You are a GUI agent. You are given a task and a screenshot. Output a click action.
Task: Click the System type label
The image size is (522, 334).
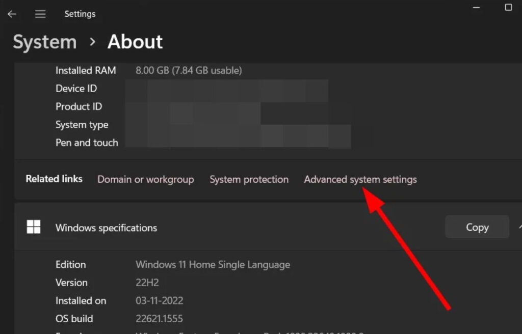pyautogui.click(x=82, y=125)
